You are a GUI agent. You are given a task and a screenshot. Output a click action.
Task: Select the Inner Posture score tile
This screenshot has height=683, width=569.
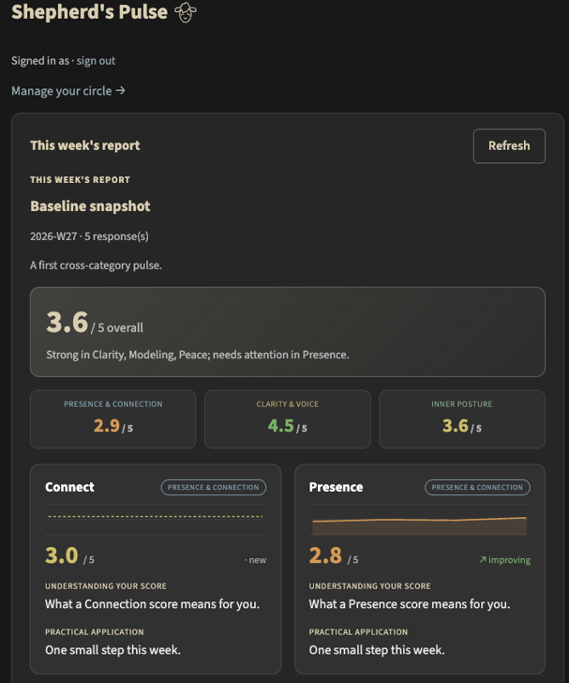click(462, 419)
